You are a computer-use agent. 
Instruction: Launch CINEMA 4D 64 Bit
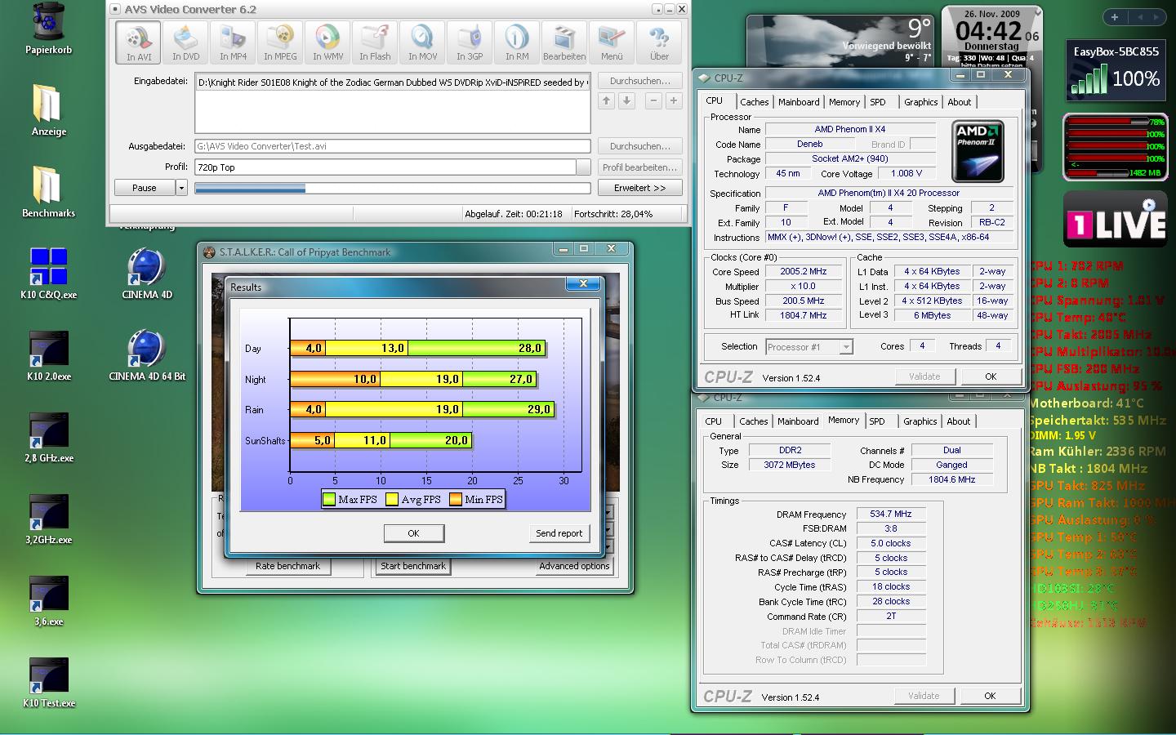147,355
